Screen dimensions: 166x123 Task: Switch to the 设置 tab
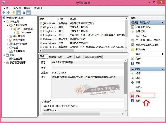click(79, 57)
